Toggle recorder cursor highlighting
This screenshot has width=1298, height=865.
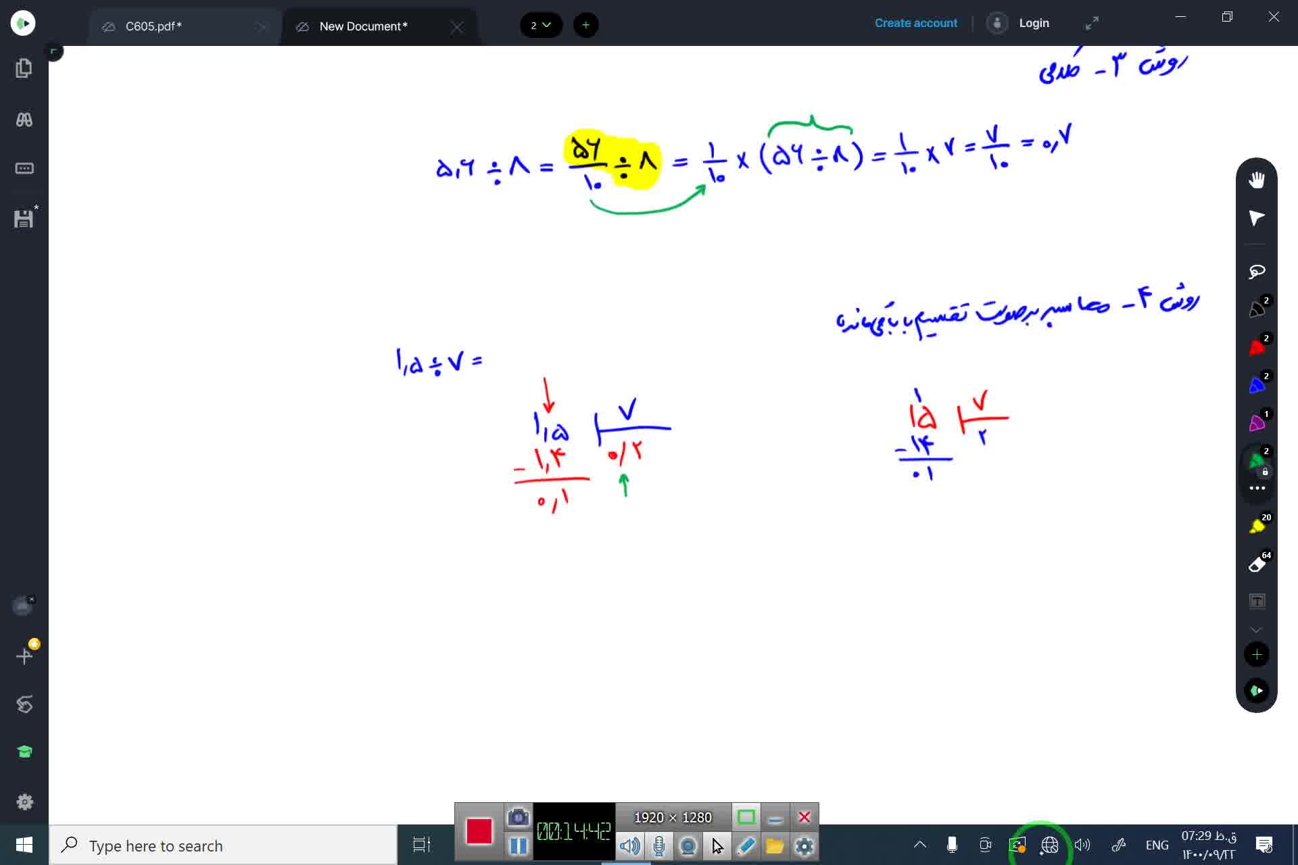point(717,845)
